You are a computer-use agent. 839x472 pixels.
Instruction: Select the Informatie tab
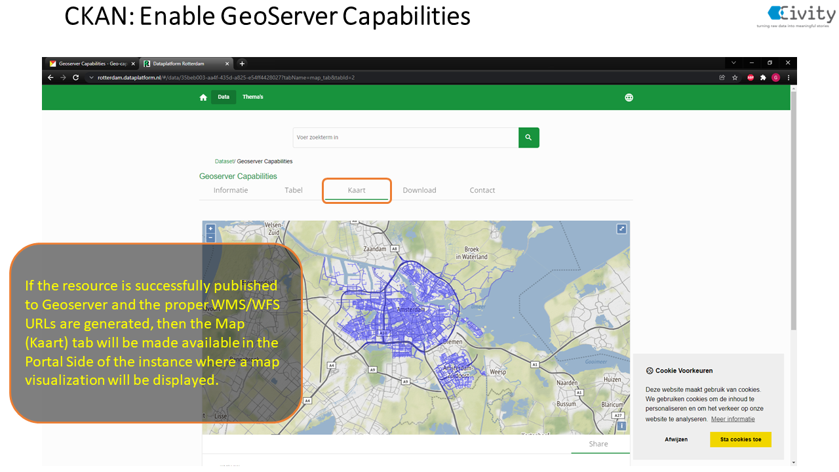point(231,190)
